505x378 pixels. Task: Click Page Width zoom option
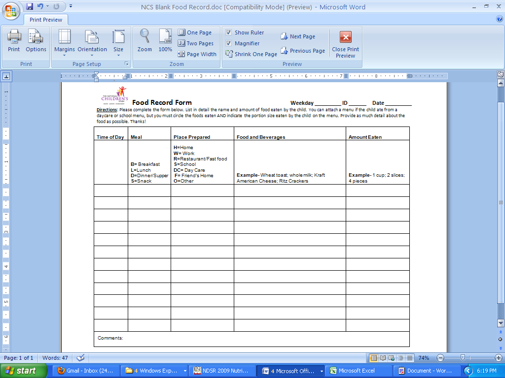pyautogui.click(x=197, y=54)
